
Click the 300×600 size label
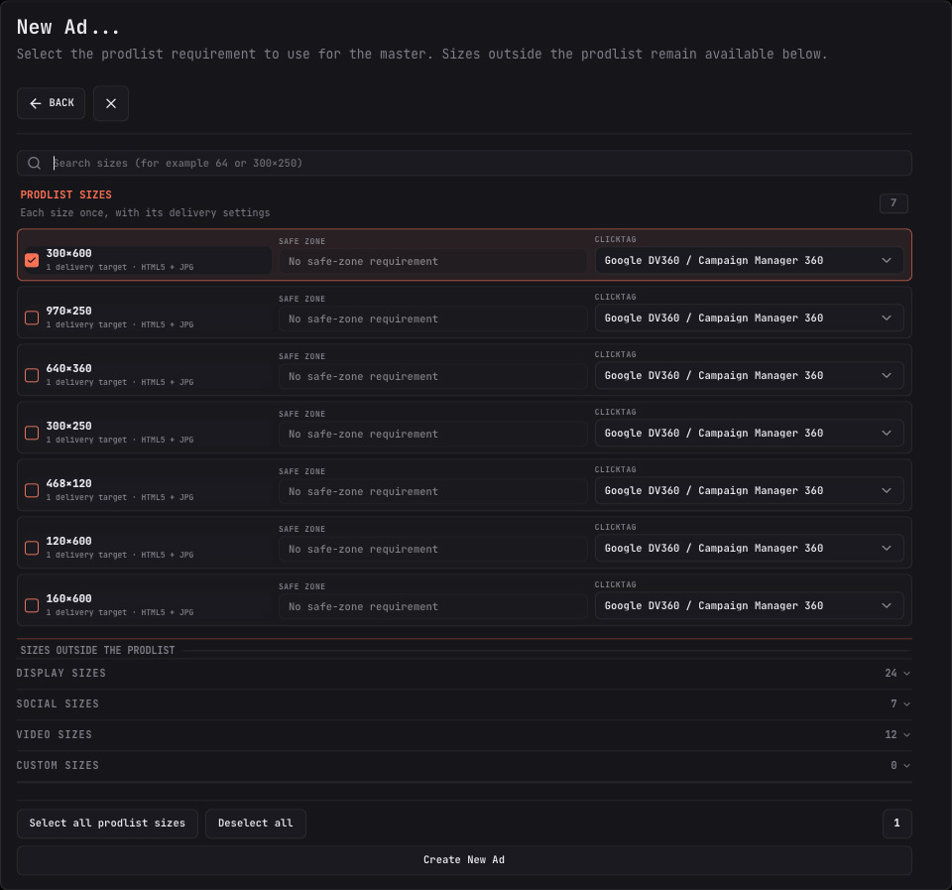point(69,253)
